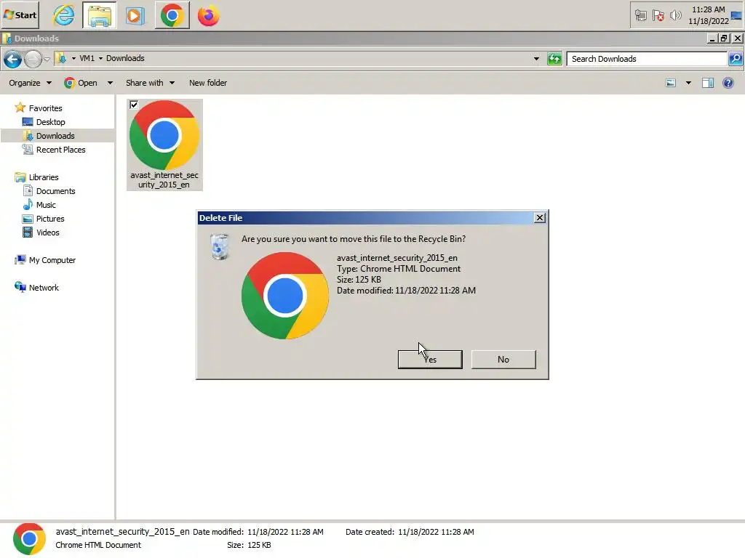Minimize the Downloads window

712,39
